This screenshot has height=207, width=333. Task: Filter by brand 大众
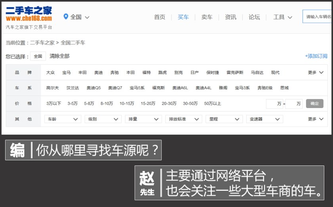point(51,72)
